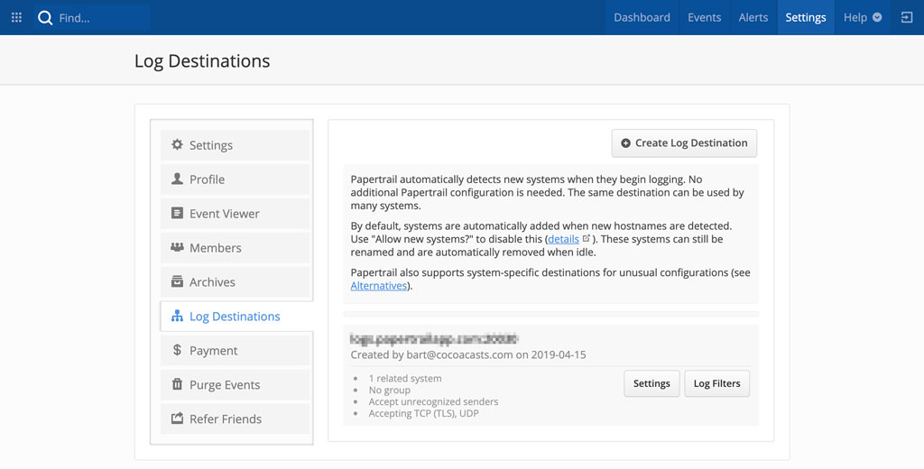924x469 pixels.
Task: Click the plus icon in Create Log Destination
Action: 626,143
